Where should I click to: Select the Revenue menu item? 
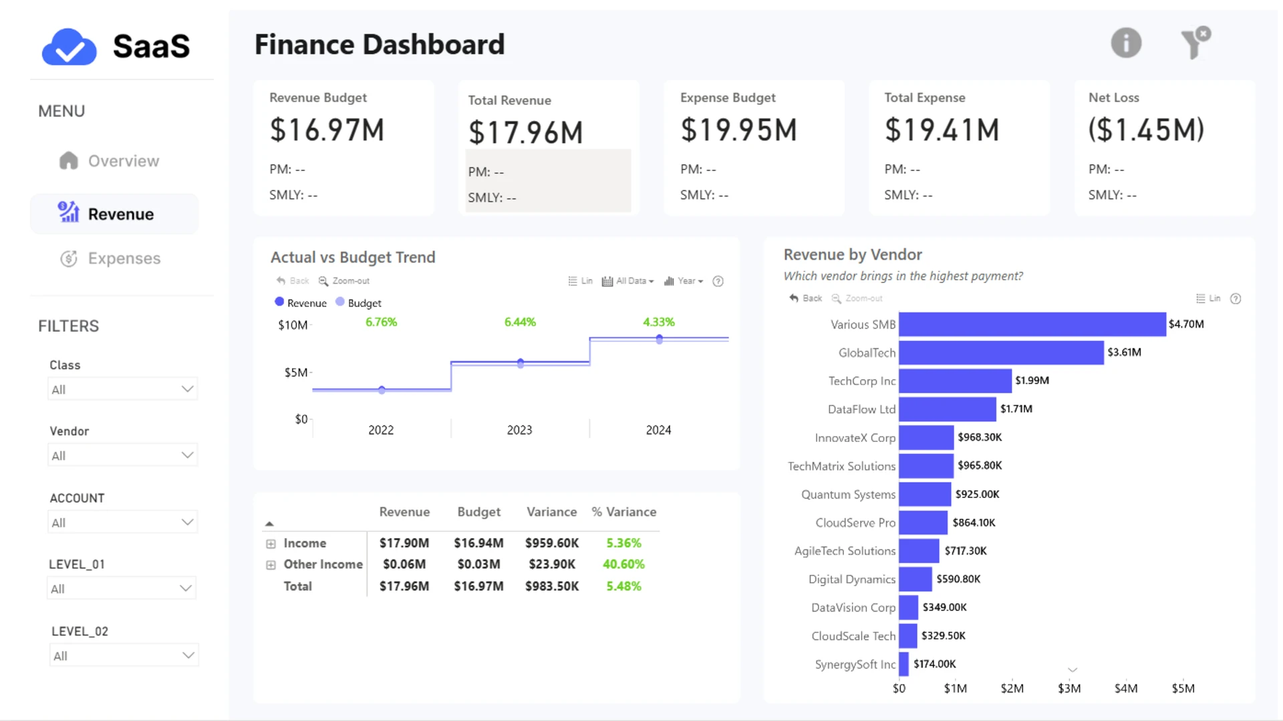[114, 214]
